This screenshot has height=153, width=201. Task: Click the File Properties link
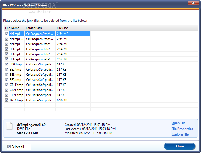coord(182,129)
